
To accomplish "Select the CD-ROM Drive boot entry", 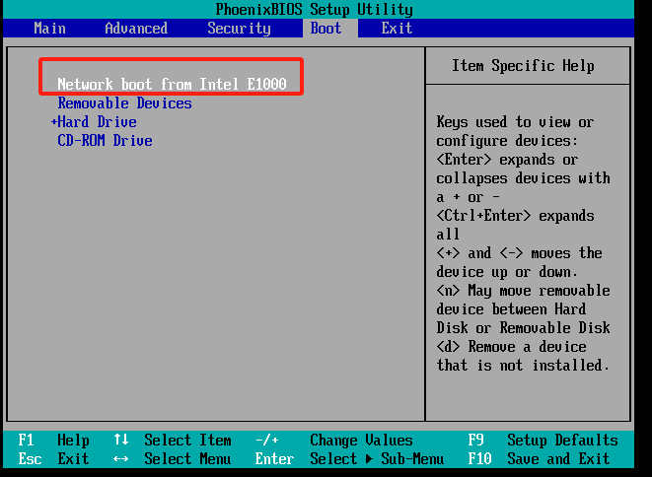I will tap(105, 141).
